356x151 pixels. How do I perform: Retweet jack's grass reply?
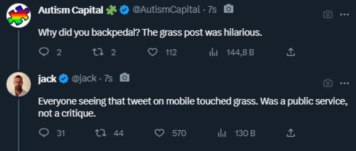pyautogui.click(x=98, y=133)
